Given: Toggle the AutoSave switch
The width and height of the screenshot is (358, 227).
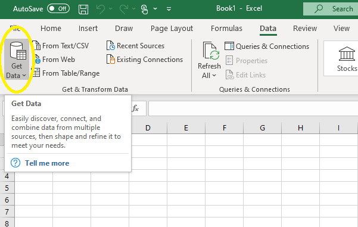Looking at the screenshot, I should tap(58, 9).
